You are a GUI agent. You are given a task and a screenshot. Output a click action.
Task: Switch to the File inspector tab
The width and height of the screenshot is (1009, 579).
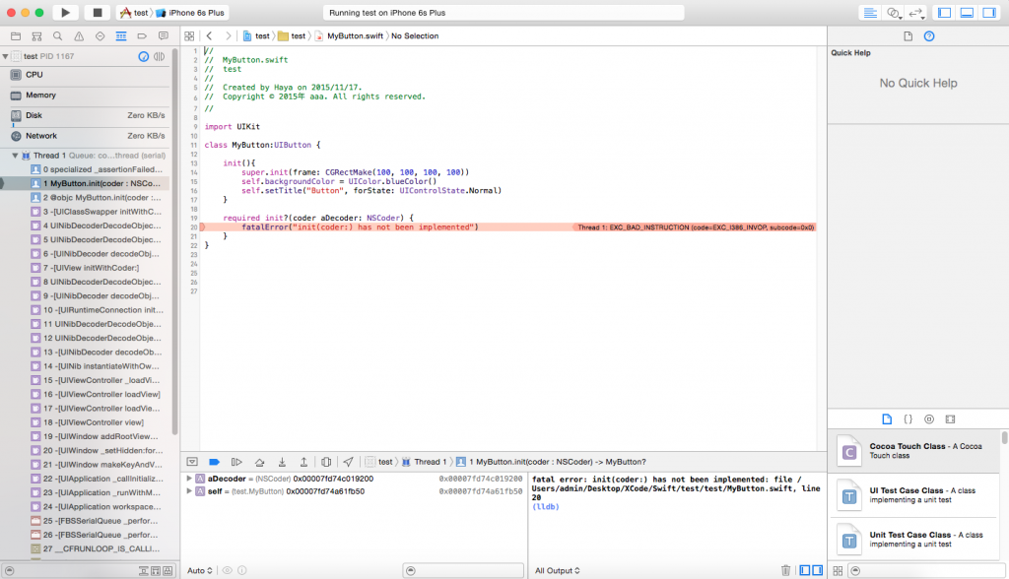coord(908,36)
